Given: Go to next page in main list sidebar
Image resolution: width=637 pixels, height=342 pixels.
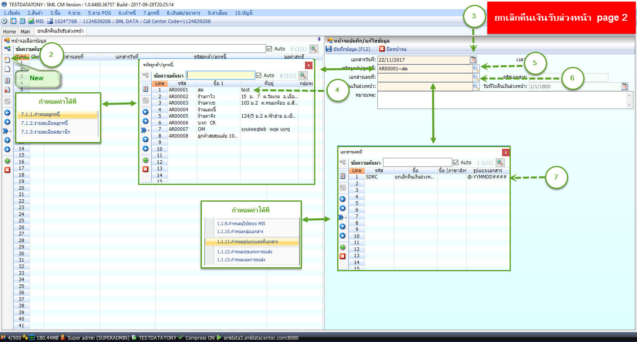Looking at the screenshot, I should (x=7, y=122).
